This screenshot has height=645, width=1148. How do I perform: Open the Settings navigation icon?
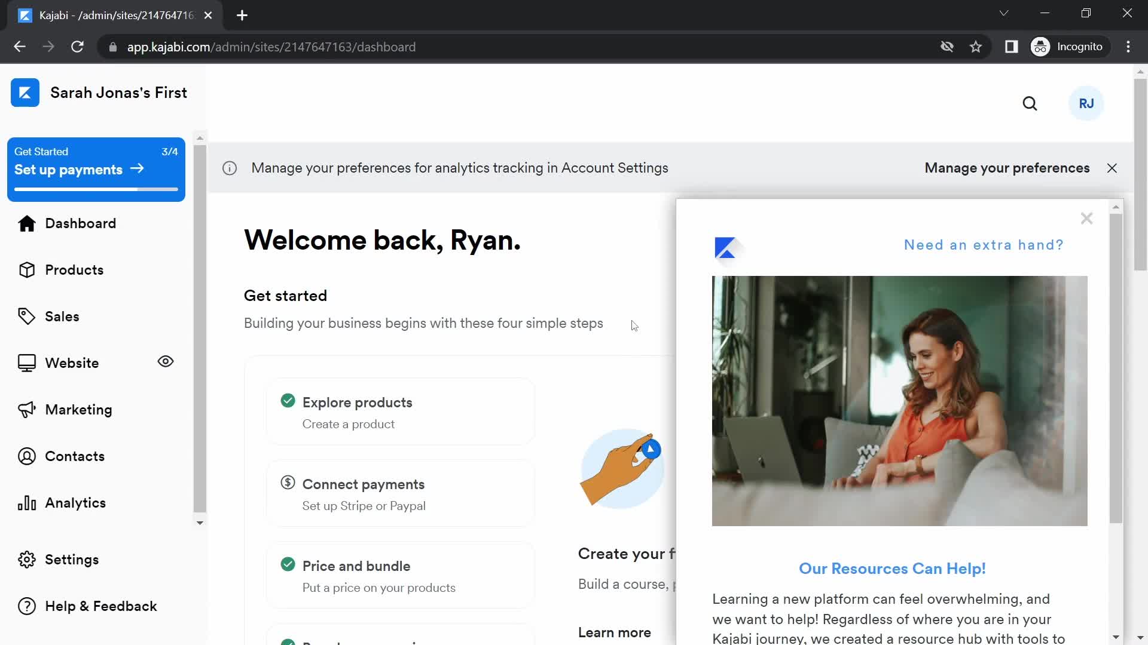pos(28,559)
